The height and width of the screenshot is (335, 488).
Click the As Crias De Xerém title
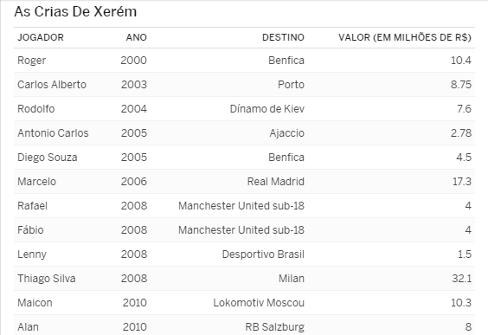(75, 12)
